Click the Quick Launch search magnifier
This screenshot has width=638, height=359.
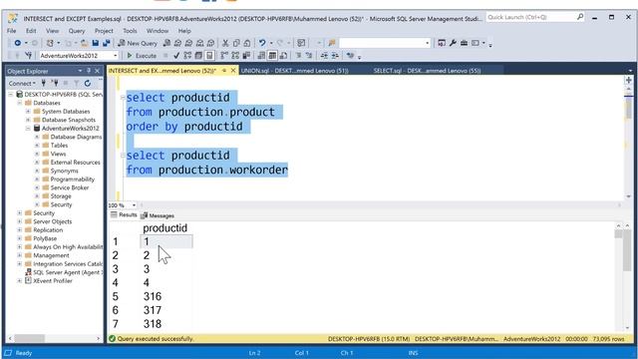580,17
